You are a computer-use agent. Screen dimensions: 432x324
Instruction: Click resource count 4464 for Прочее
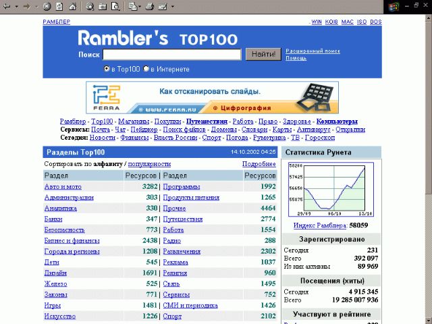click(268, 208)
